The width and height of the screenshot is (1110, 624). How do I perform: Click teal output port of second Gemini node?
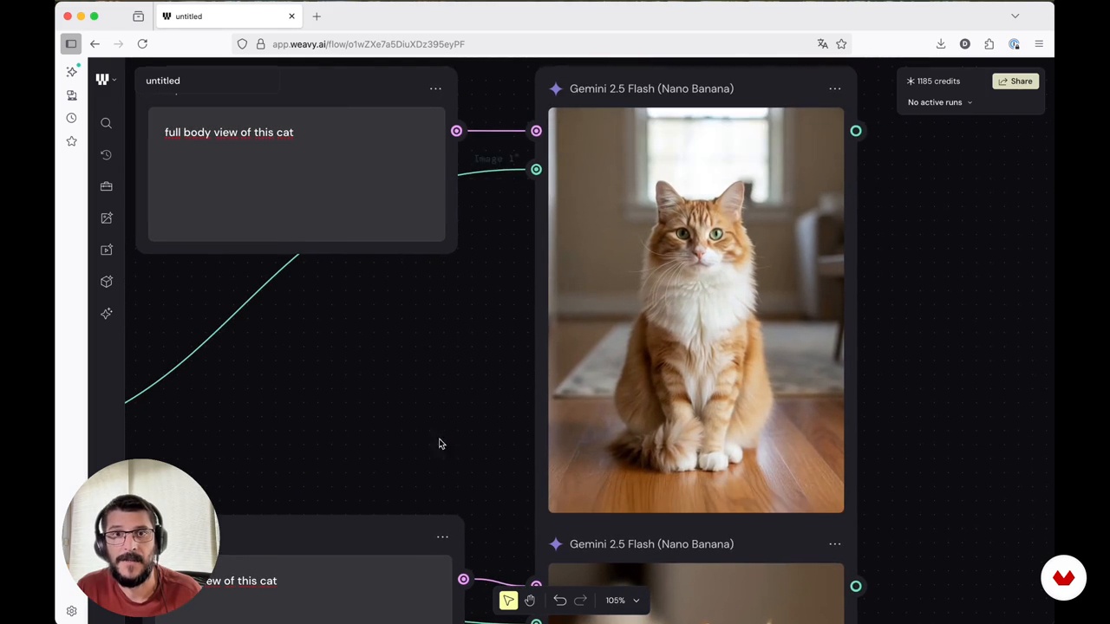point(855,587)
